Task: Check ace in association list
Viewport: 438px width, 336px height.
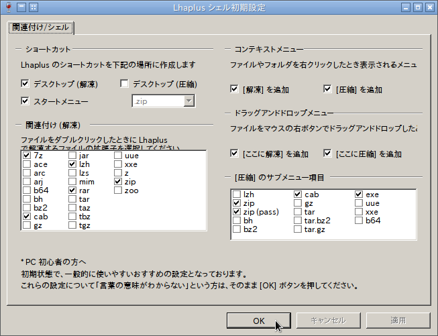Action: click(x=27, y=164)
